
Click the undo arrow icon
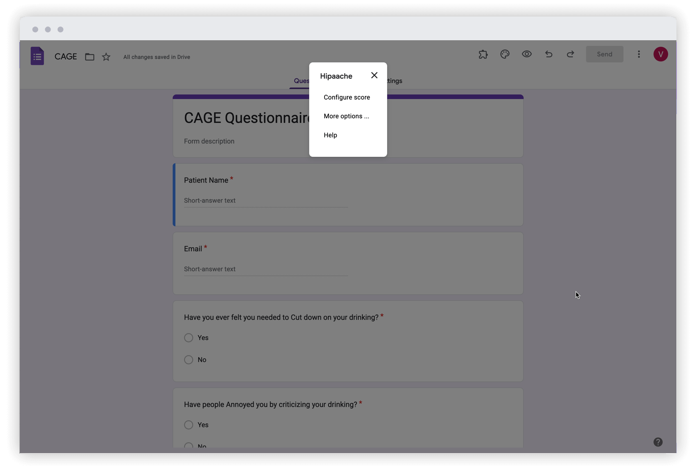coord(548,54)
